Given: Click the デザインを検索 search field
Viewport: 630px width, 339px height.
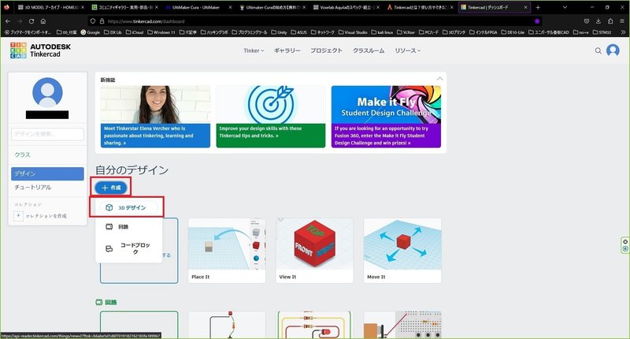Looking at the screenshot, I should pos(47,134).
